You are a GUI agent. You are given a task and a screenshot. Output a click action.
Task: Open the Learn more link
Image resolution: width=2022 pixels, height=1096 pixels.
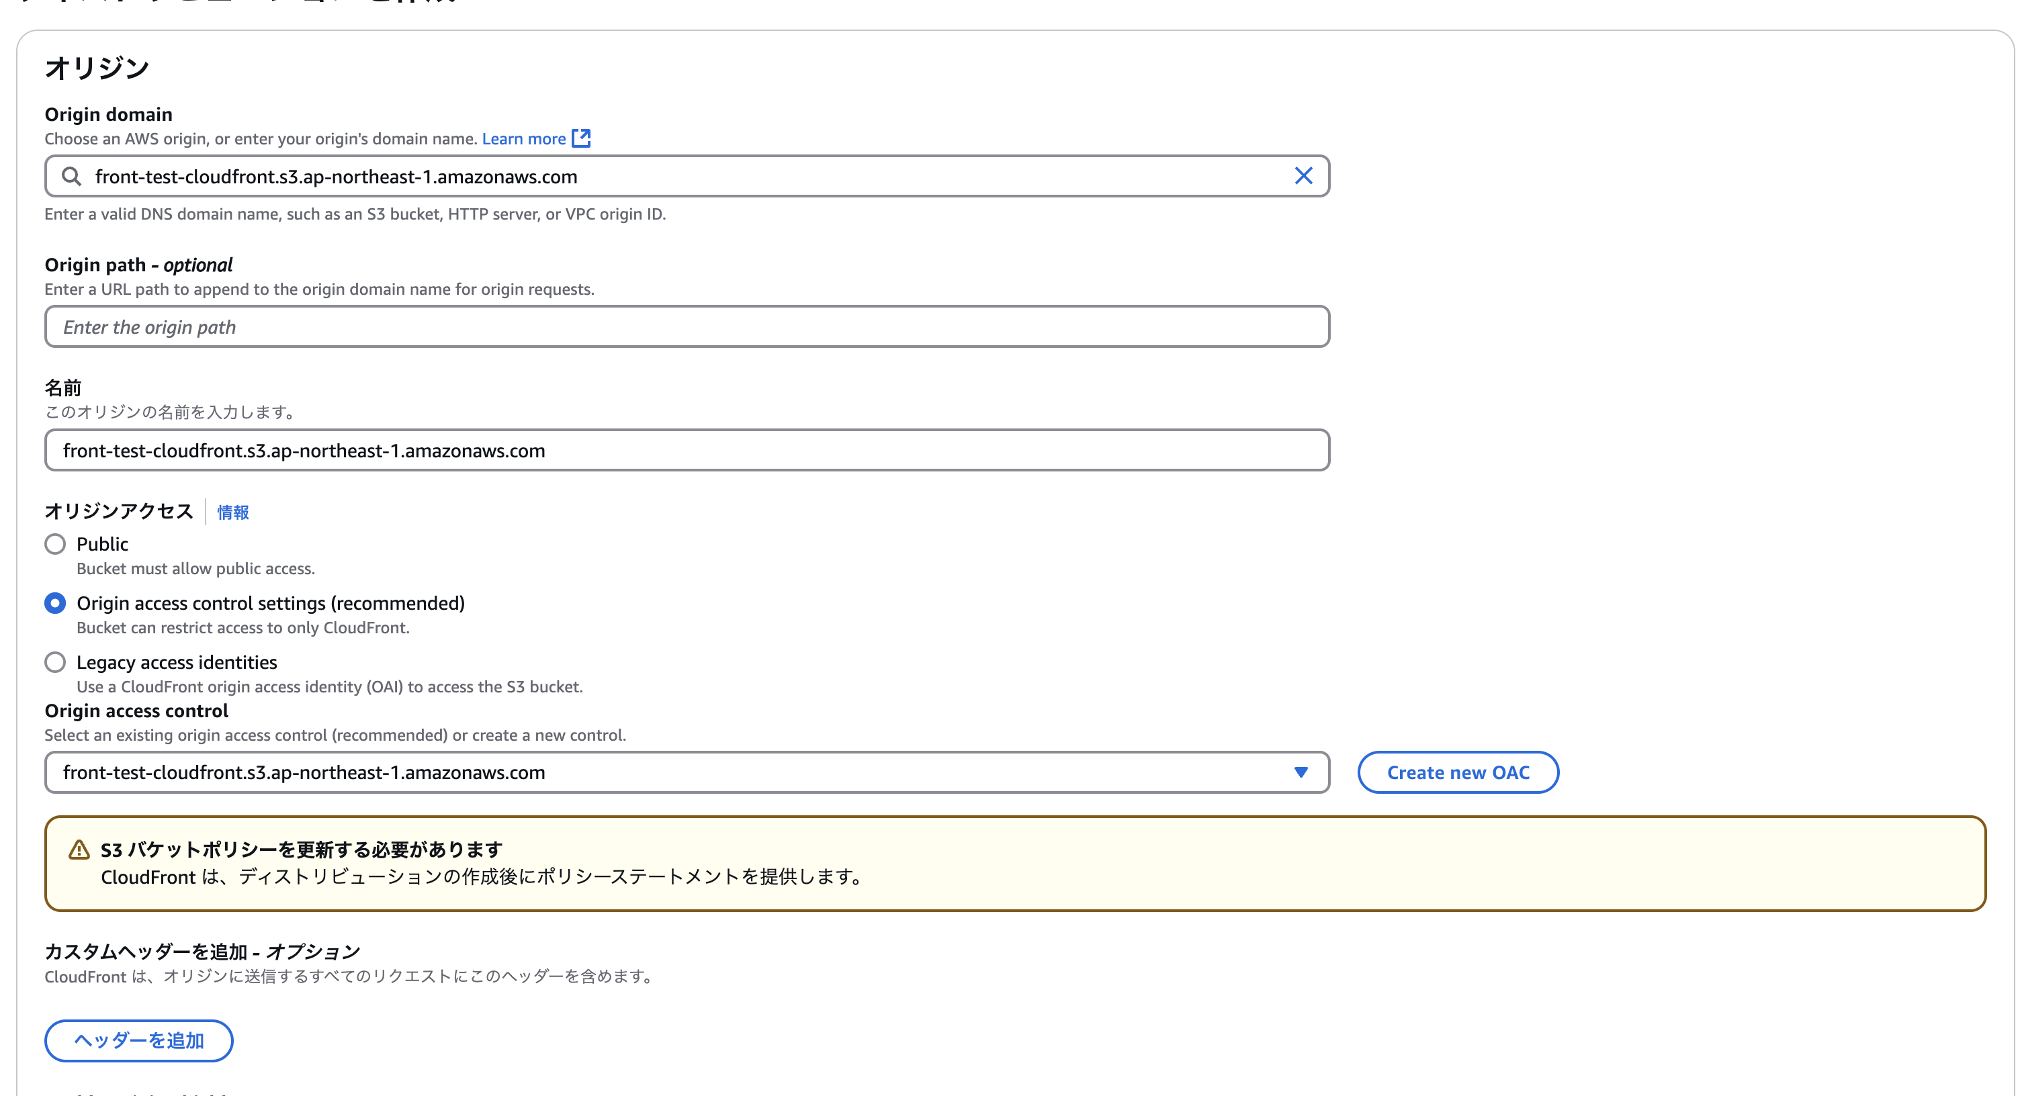[525, 138]
